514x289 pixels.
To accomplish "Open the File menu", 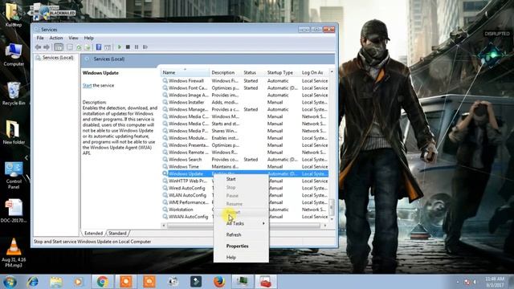I will tap(40, 38).
